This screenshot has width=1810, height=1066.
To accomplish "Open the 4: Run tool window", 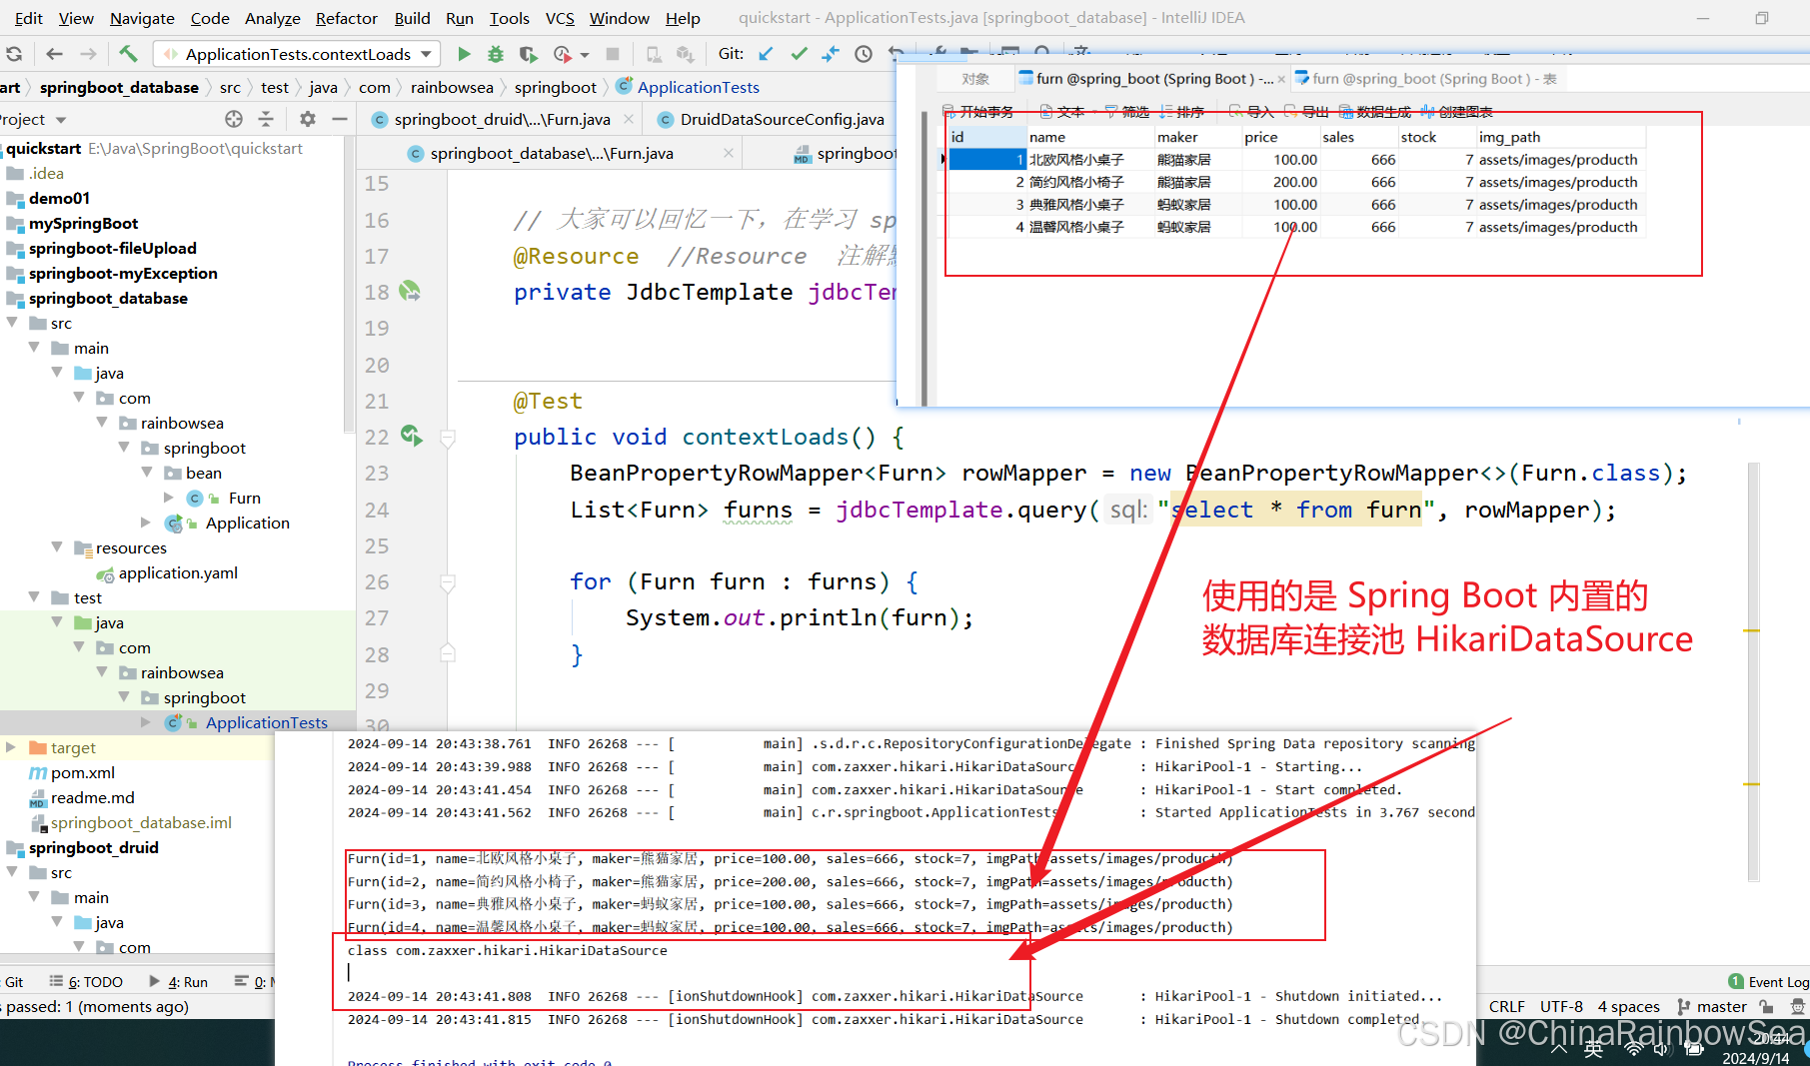I will 178,982.
